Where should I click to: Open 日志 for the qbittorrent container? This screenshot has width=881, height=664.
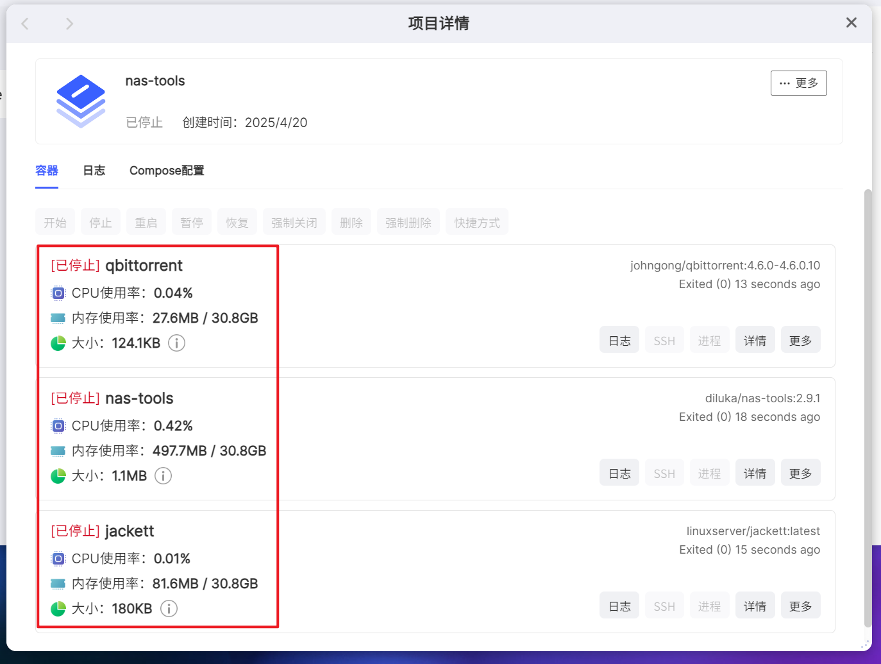pyautogui.click(x=619, y=340)
